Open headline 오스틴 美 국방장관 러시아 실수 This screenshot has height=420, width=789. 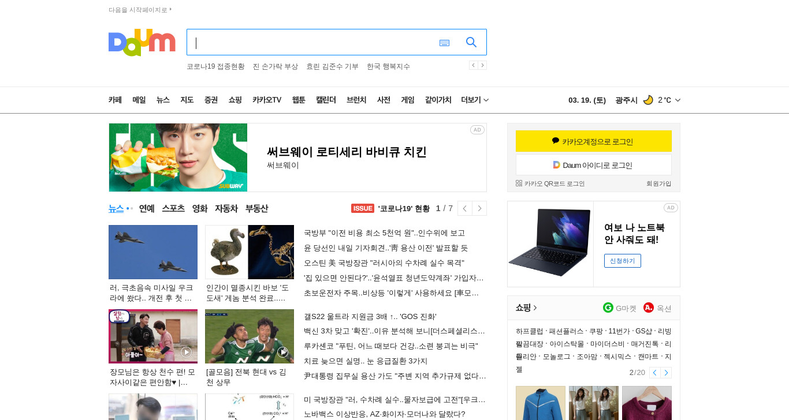tap(384, 263)
